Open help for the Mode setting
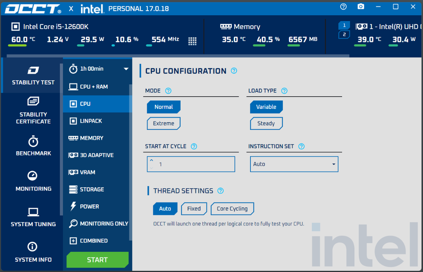The image size is (423, 272). pyautogui.click(x=168, y=91)
